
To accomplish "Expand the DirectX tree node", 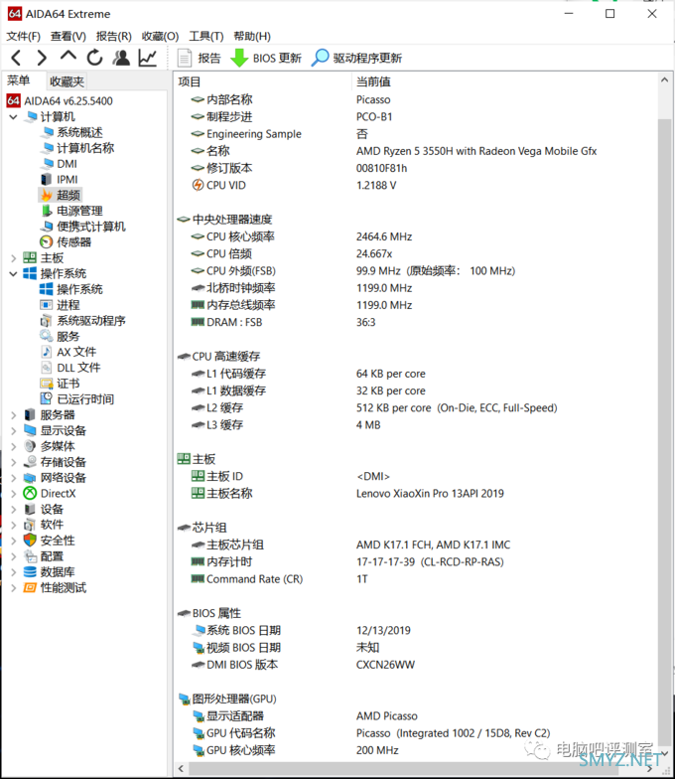I will click(x=14, y=493).
